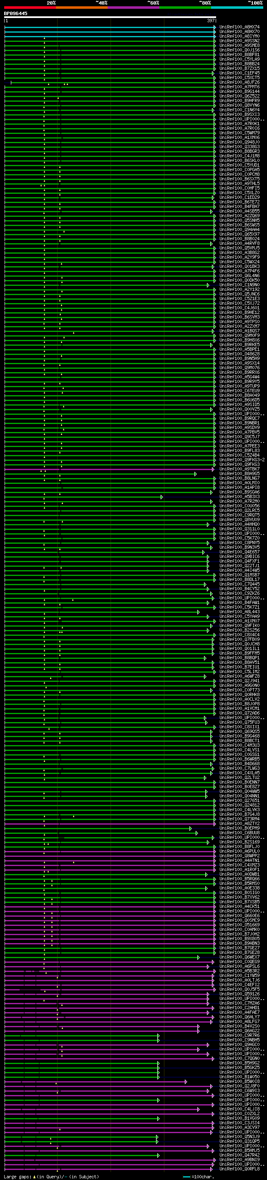Select hit label UniRef100_C9R7R6
The height and width of the screenshot is (1180, 267).
239,1035
